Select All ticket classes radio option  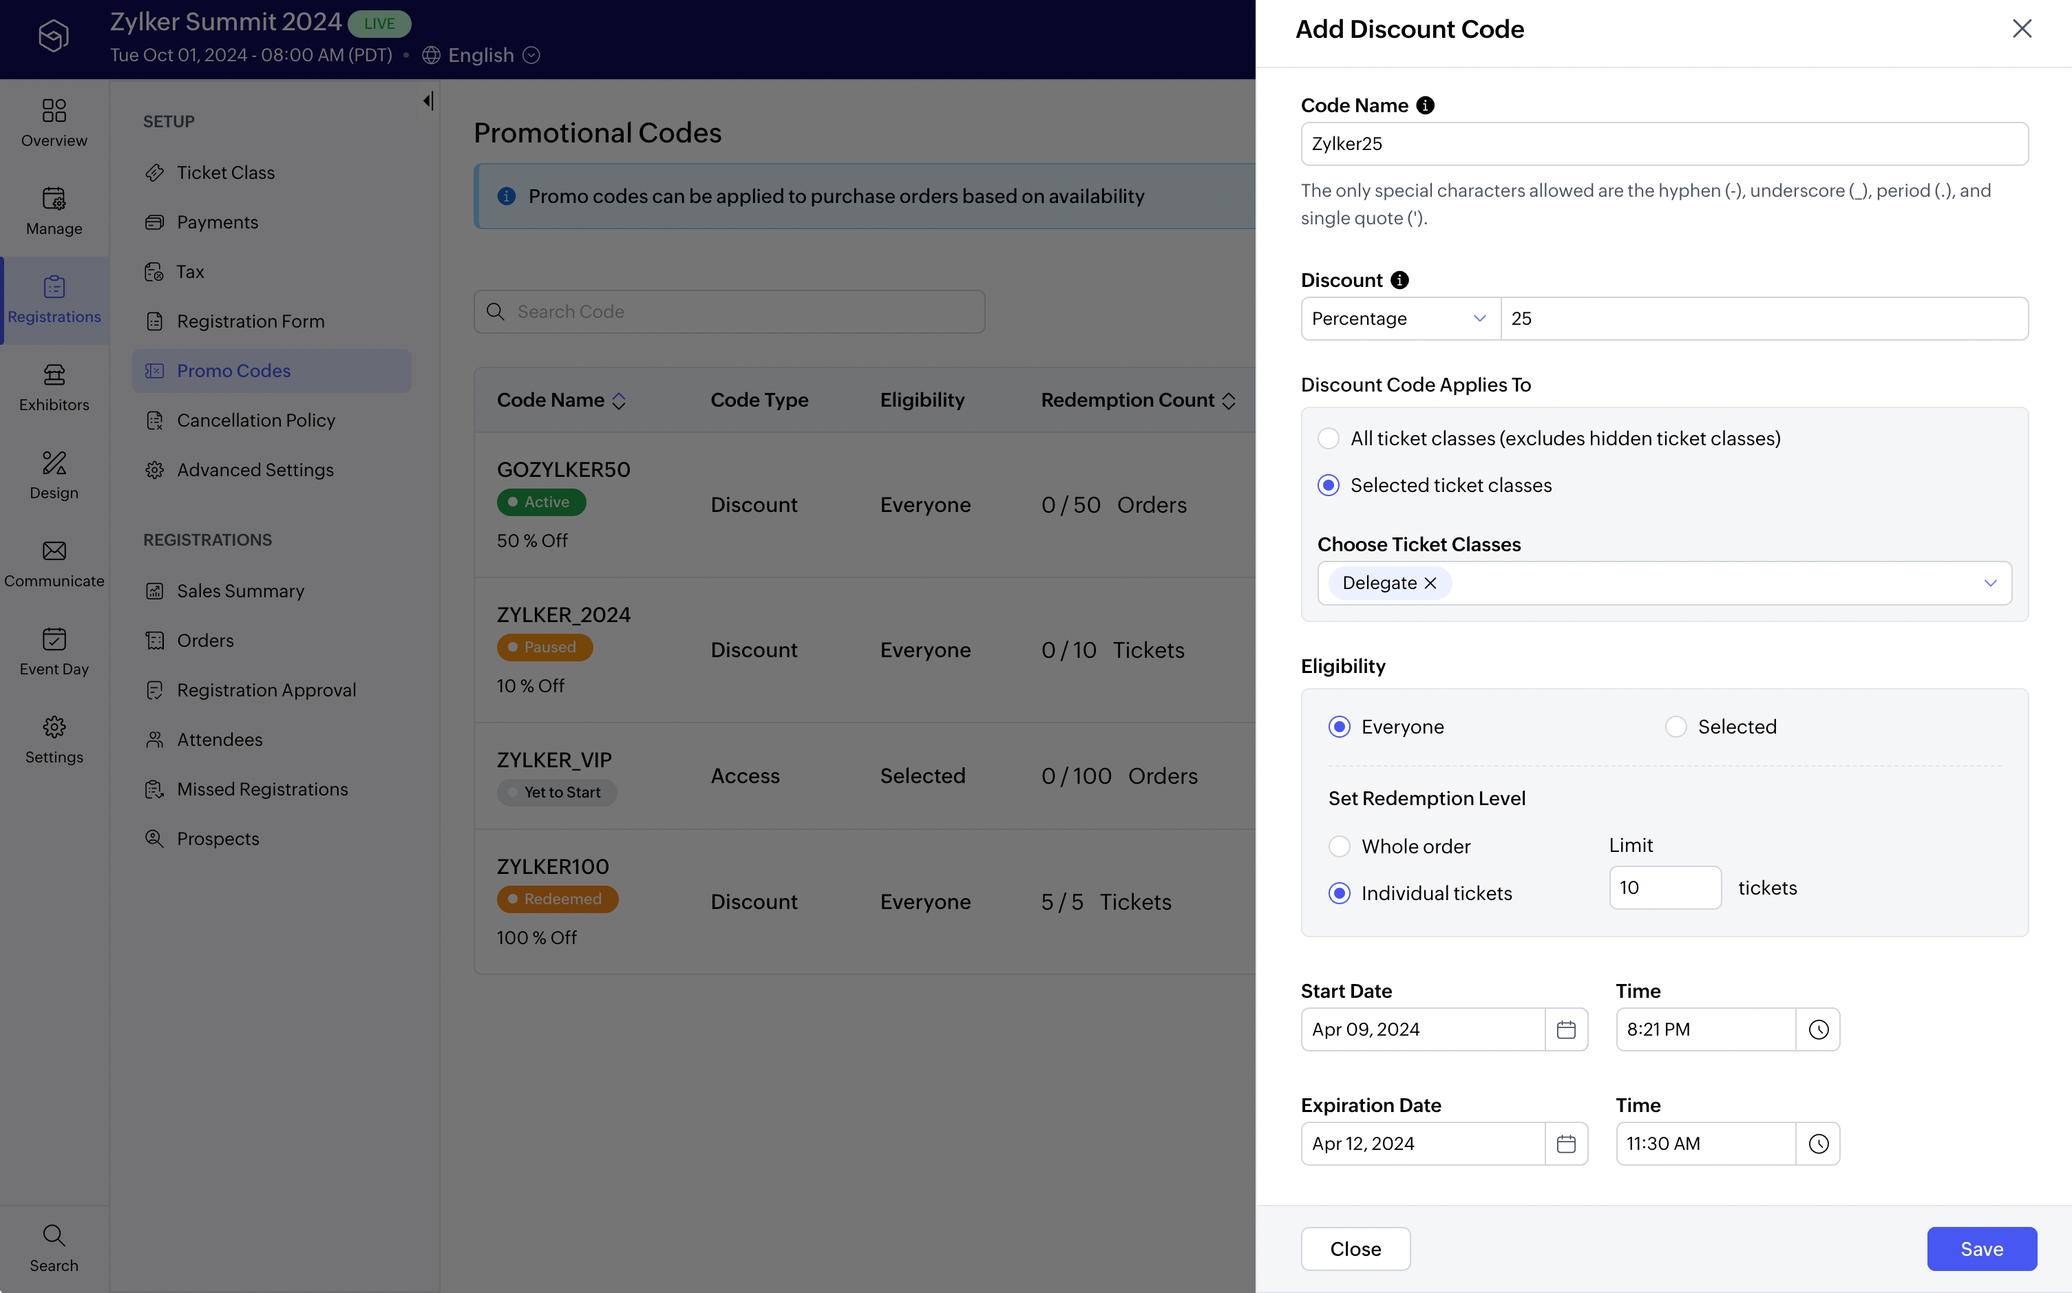[1328, 439]
